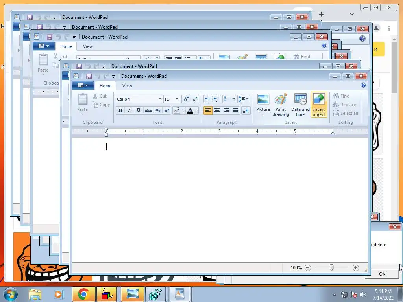The width and height of the screenshot is (403, 302).
Task: Click Replace in Editing group
Action: [344, 105]
